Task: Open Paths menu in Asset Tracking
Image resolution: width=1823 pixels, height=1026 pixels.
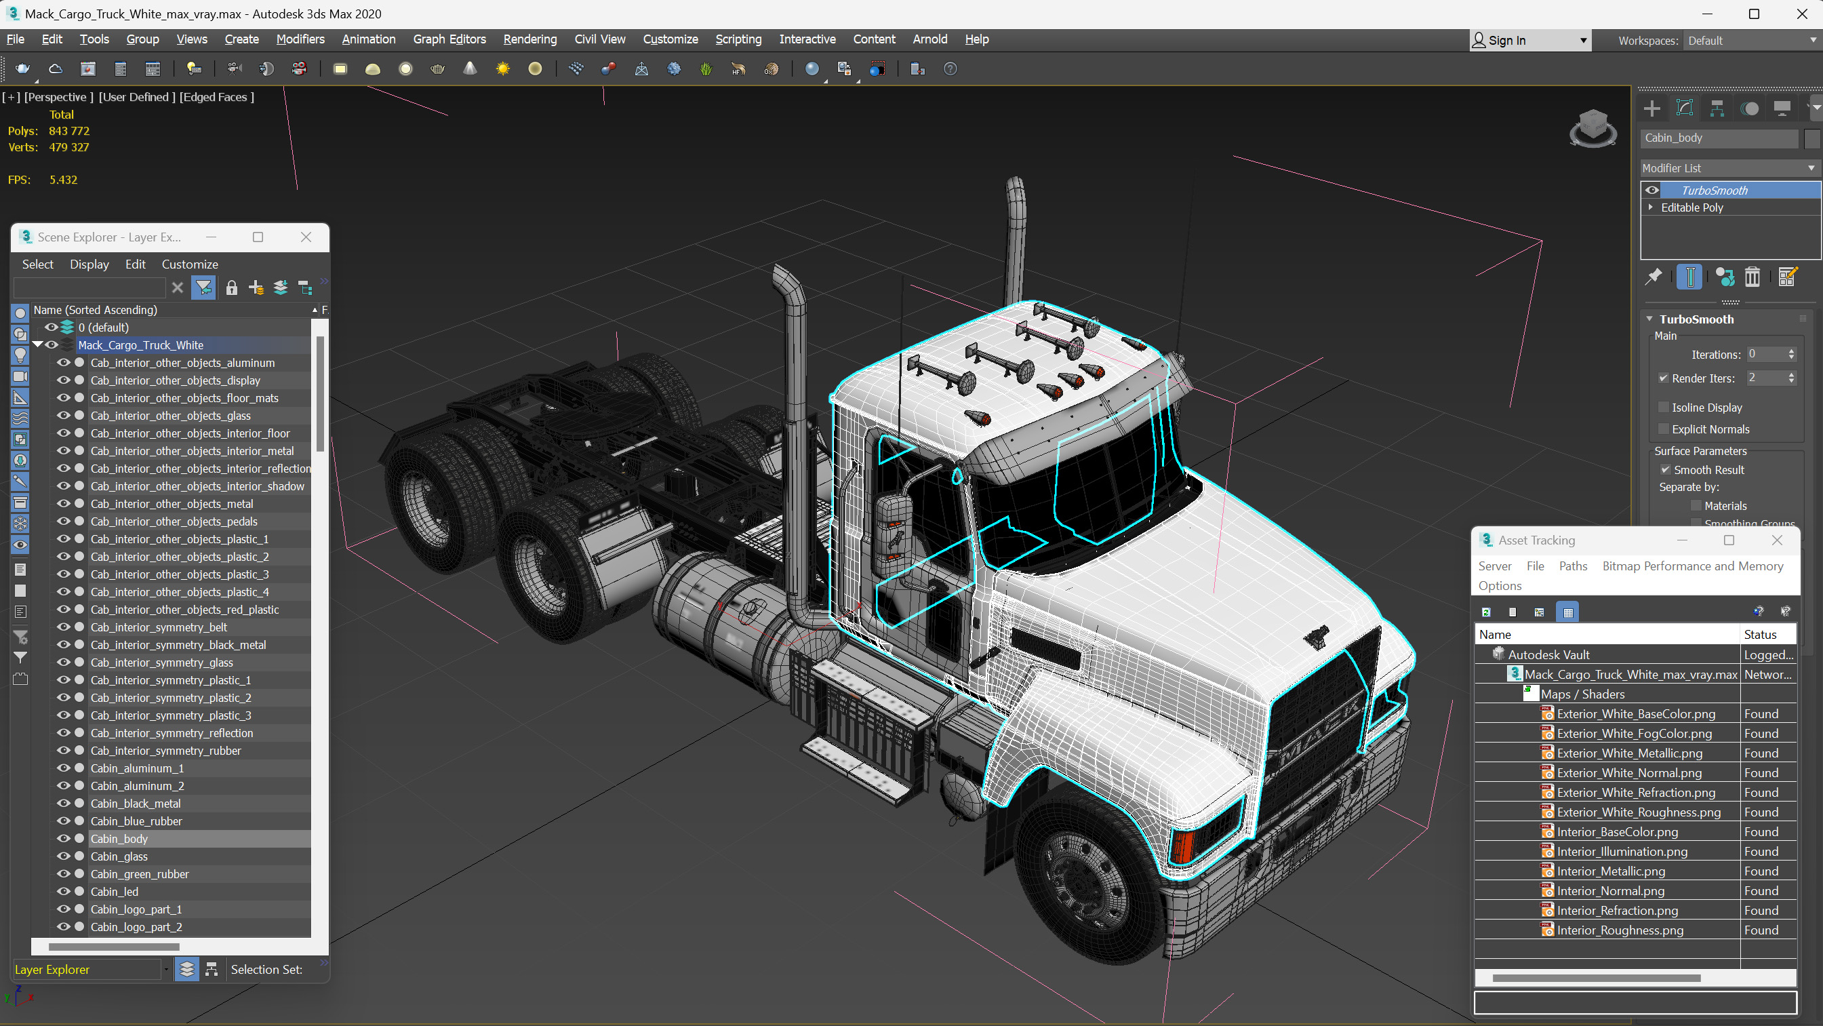Action: tap(1572, 566)
